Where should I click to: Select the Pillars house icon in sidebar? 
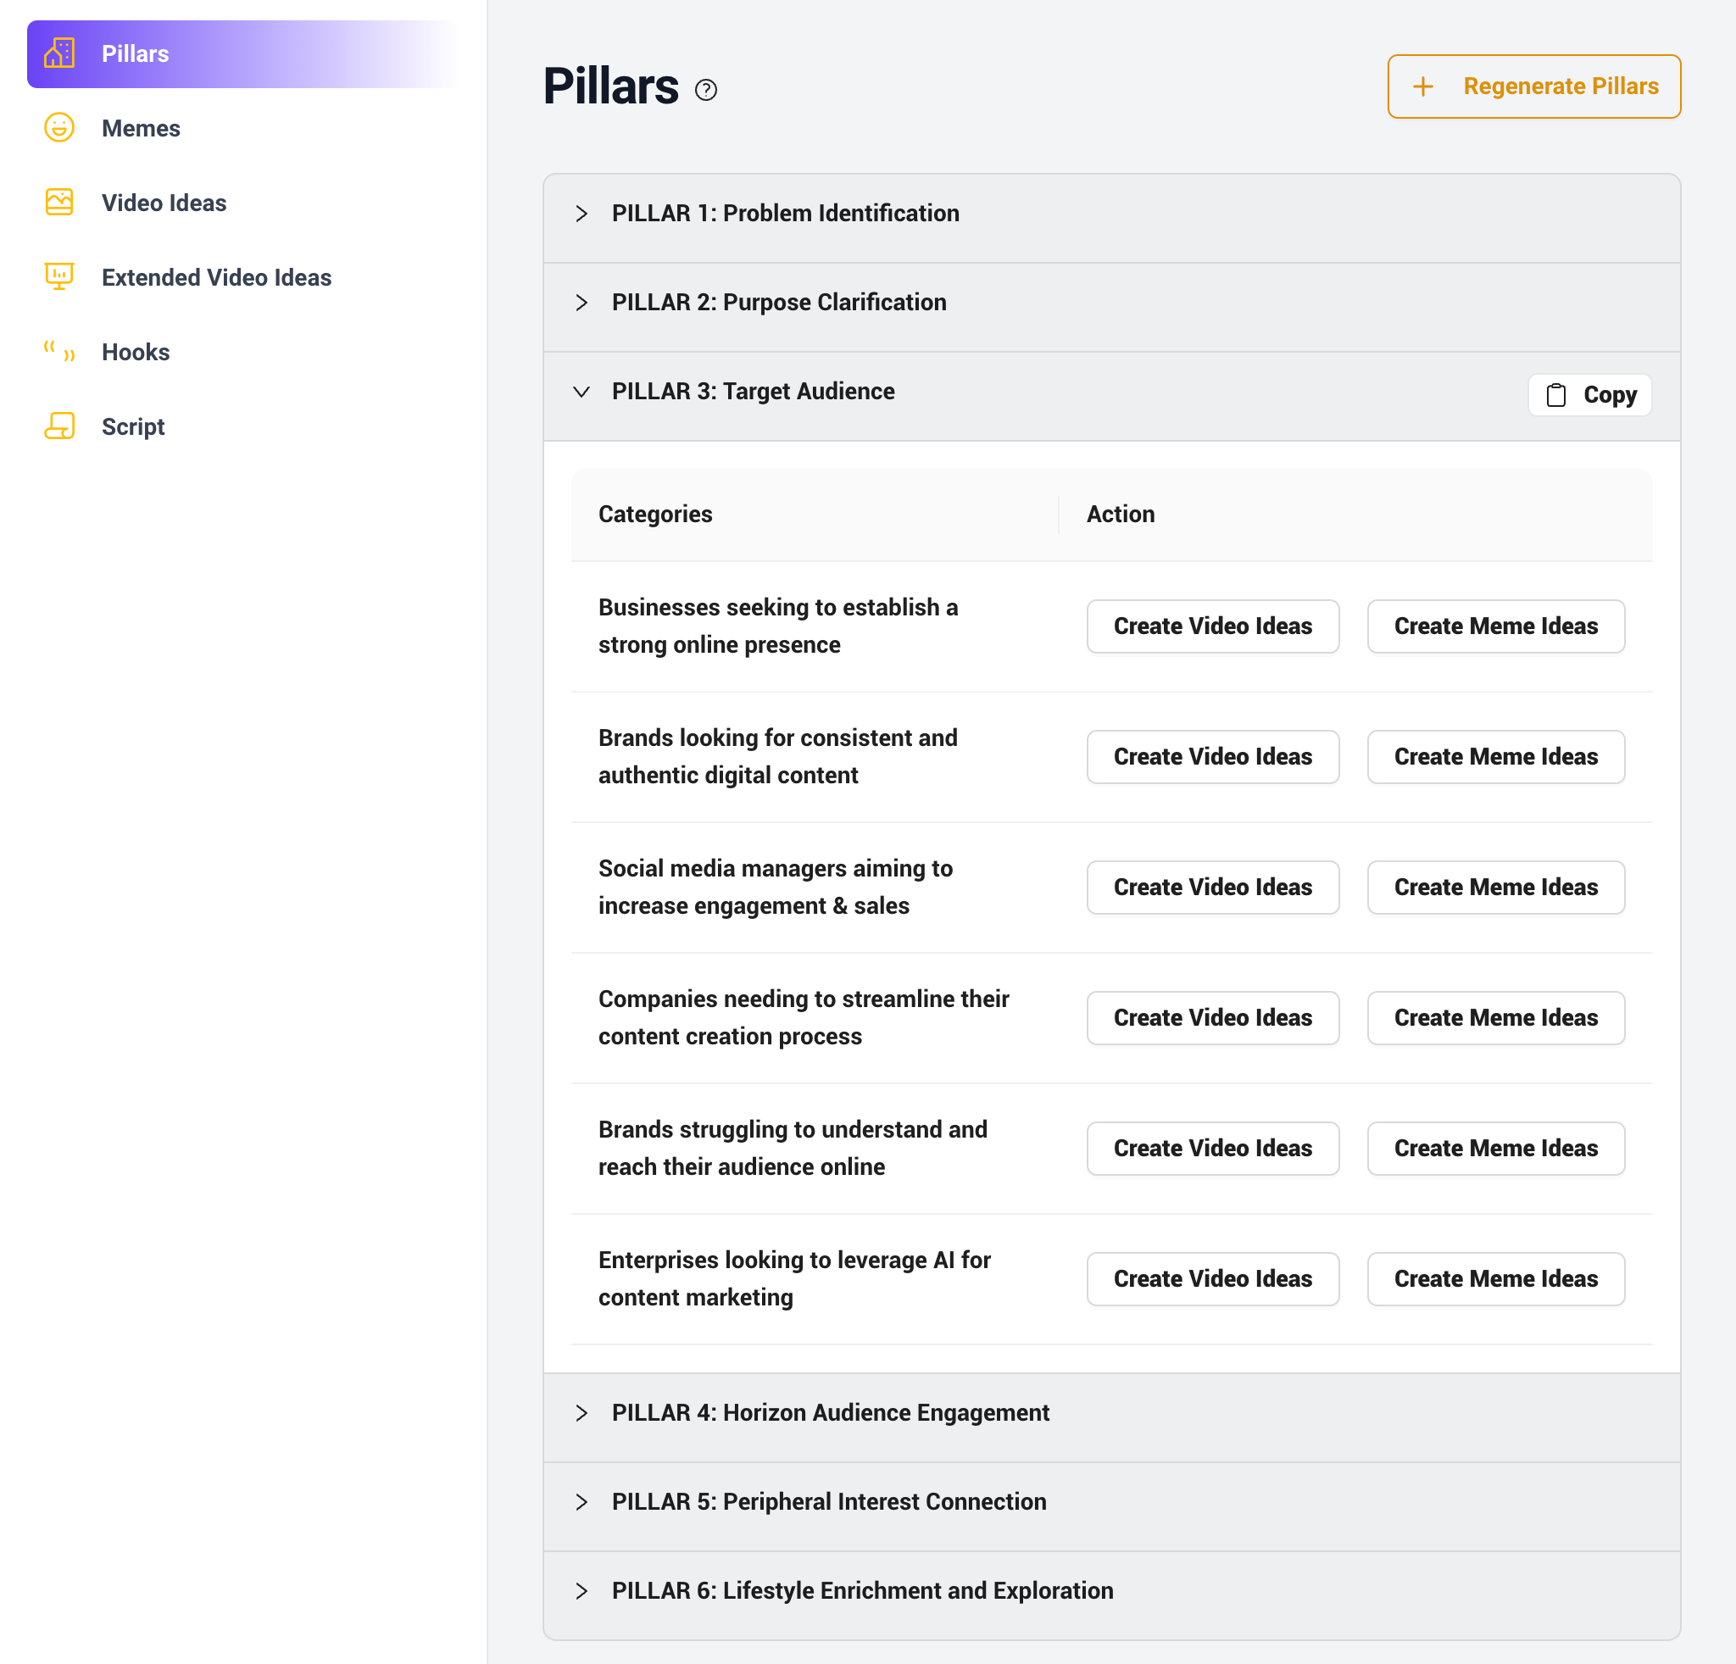[58, 53]
